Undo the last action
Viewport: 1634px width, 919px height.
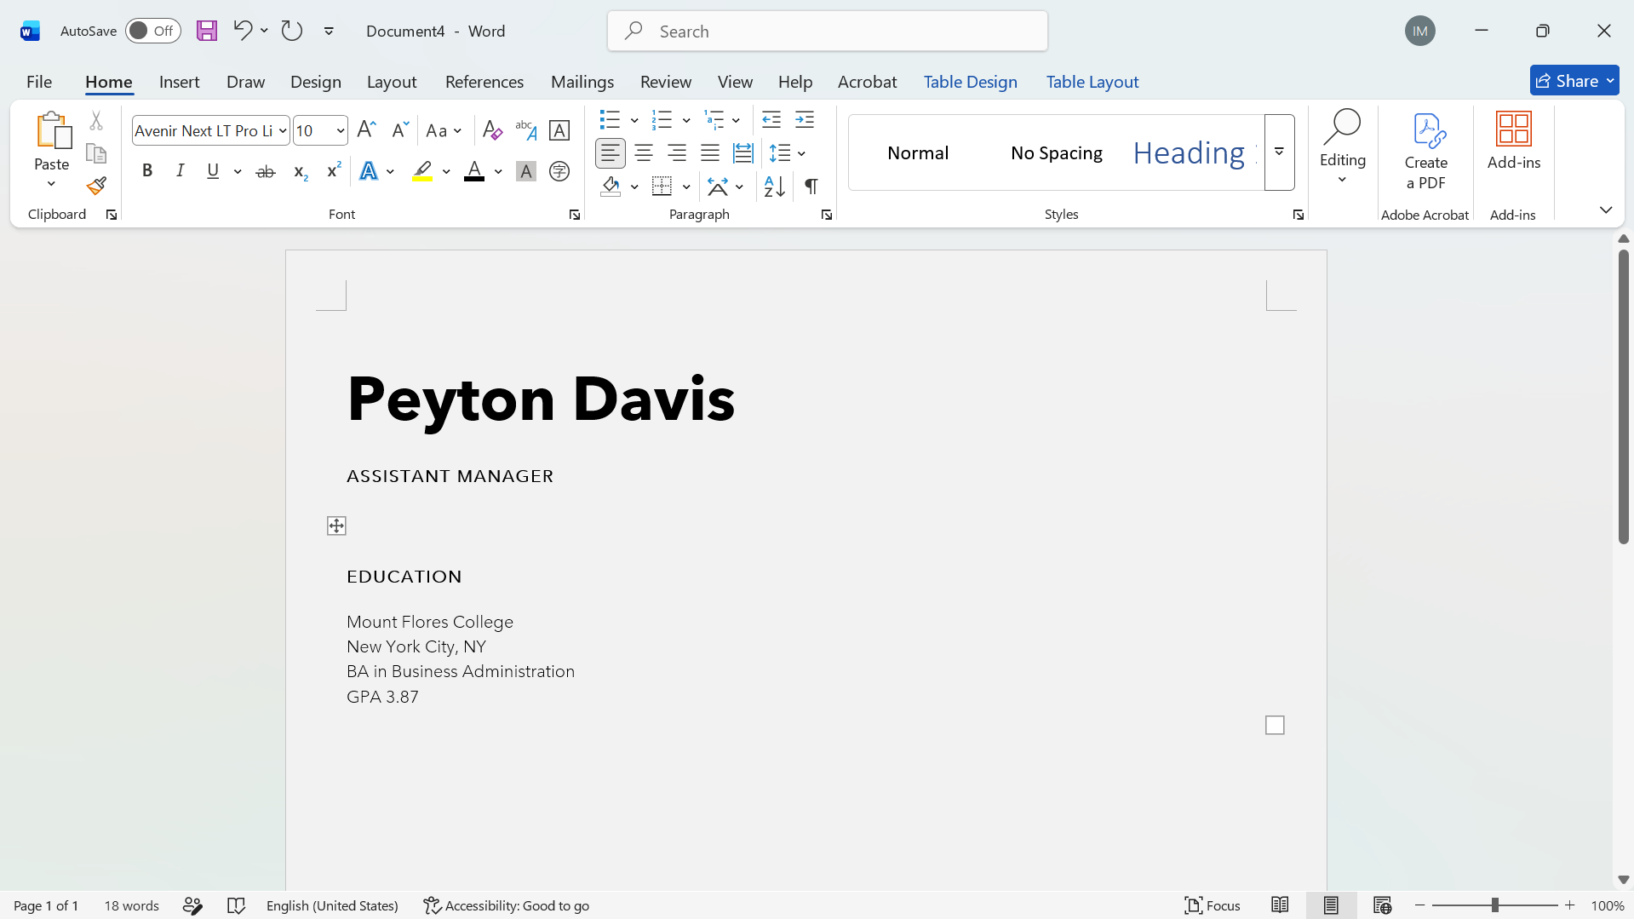[x=242, y=31]
